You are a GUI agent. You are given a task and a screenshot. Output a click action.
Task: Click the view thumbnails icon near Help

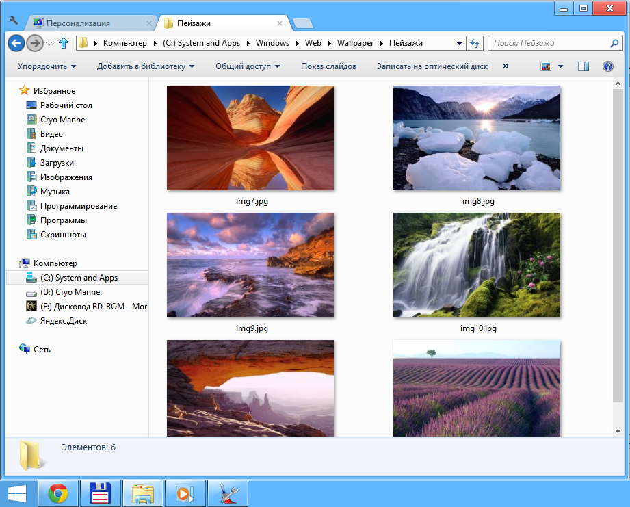point(547,66)
